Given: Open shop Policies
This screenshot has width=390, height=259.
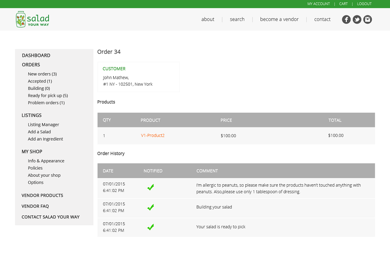Looking at the screenshot, I should click(35, 168).
